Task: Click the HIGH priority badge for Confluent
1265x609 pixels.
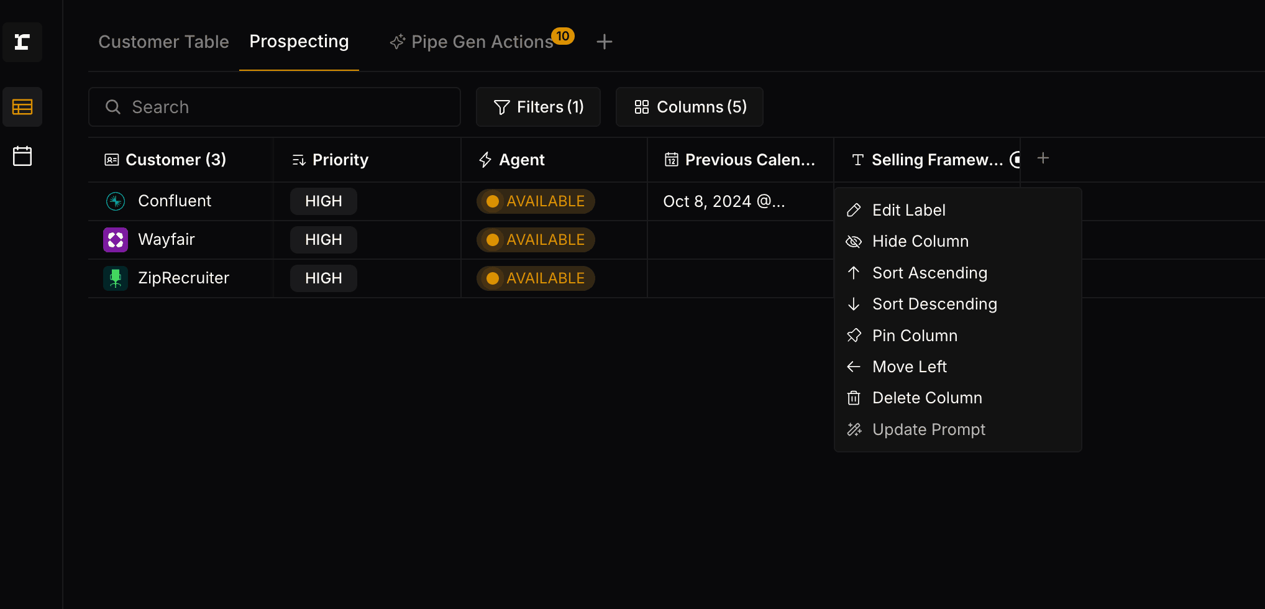Action: click(x=323, y=201)
